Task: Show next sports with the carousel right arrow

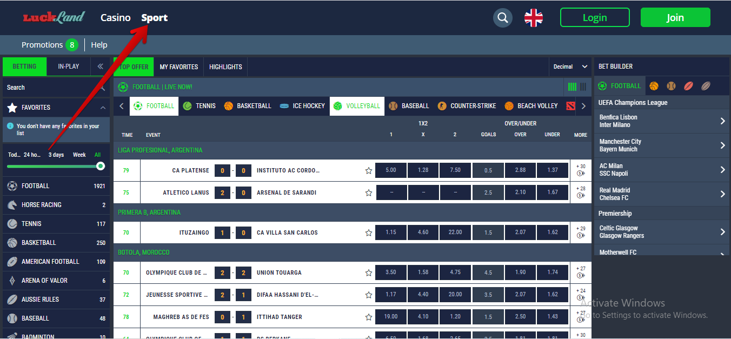Action: 583,106
